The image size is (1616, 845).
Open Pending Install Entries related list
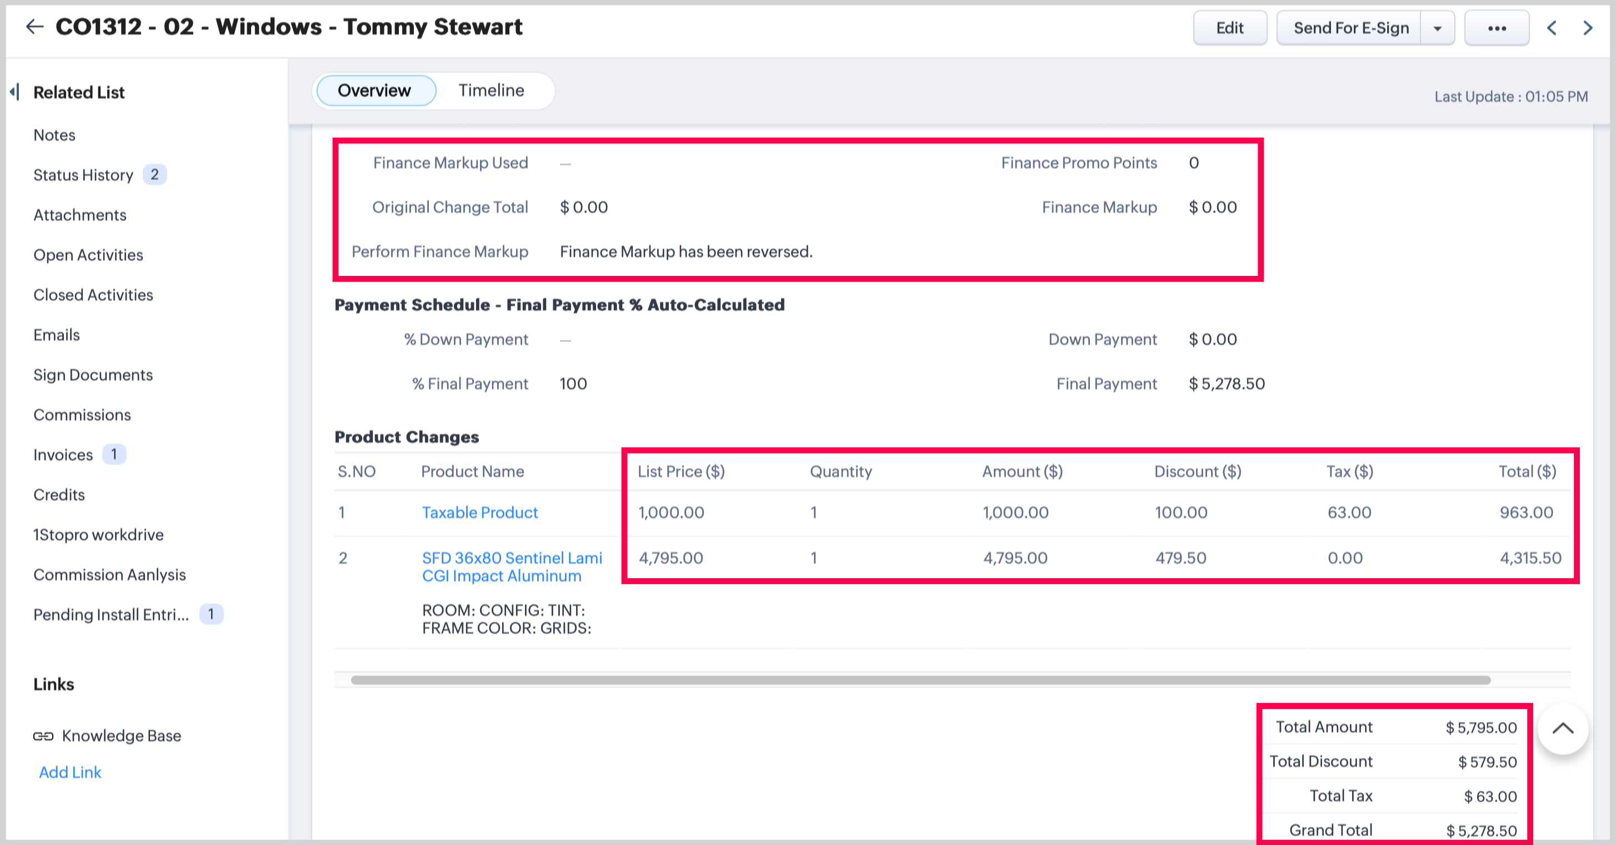(111, 614)
